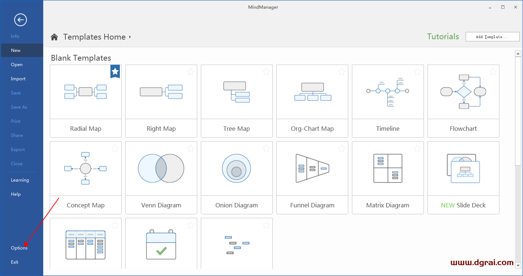
Task: Open the Learning menu item
Action: coord(20,180)
